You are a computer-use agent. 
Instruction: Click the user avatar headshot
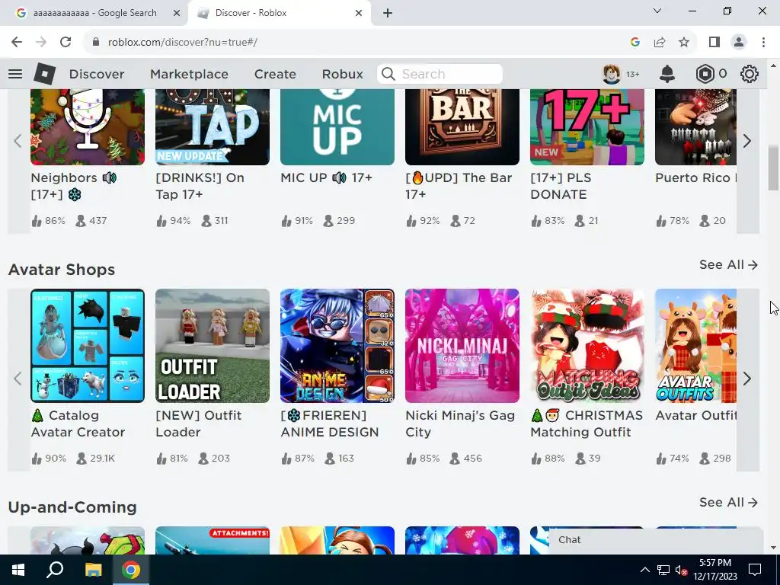[612, 74]
